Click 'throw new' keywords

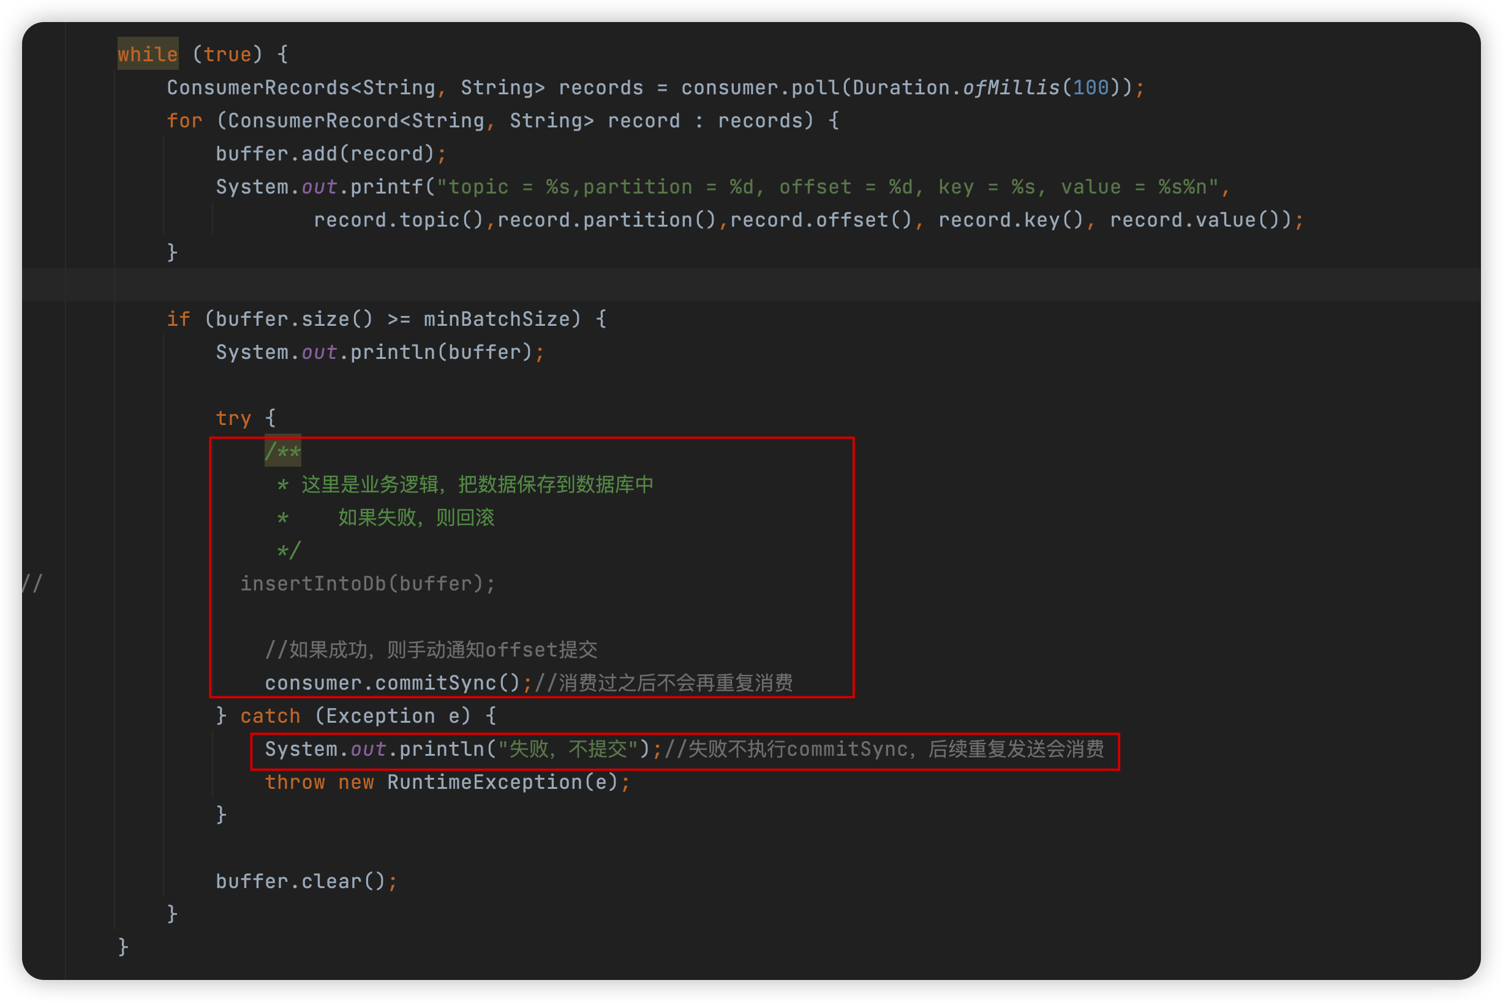point(320,783)
